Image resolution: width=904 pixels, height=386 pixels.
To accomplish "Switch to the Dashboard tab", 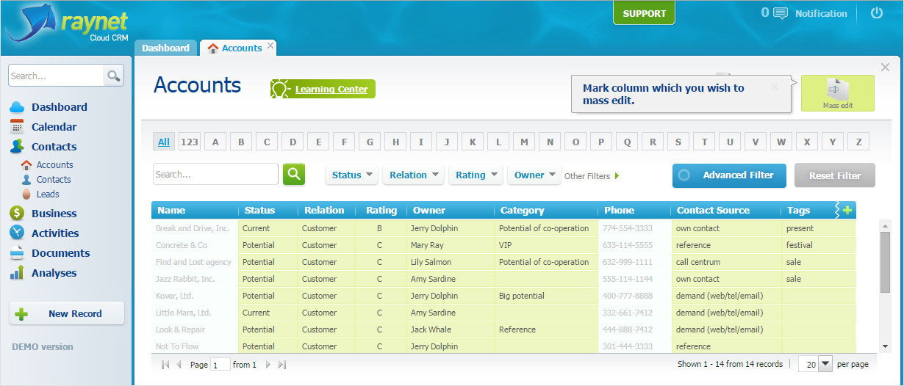I will click(165, 48).
